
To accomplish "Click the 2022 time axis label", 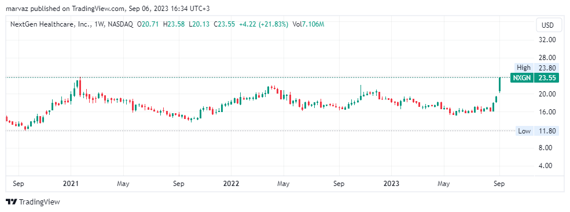I will [x=231, y=183].
